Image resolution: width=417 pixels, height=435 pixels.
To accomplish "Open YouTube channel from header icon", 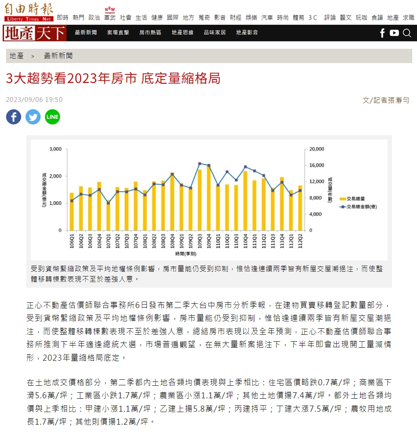I will (x=394, y=33).
